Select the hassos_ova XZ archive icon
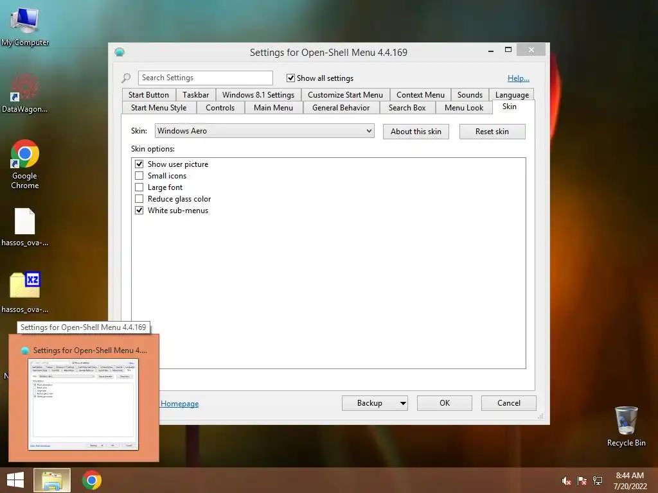Screen dimensions: 658x493 25,293
